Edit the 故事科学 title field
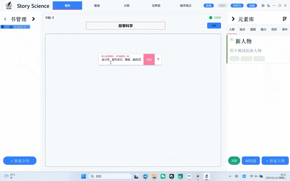 coord(125,26)
